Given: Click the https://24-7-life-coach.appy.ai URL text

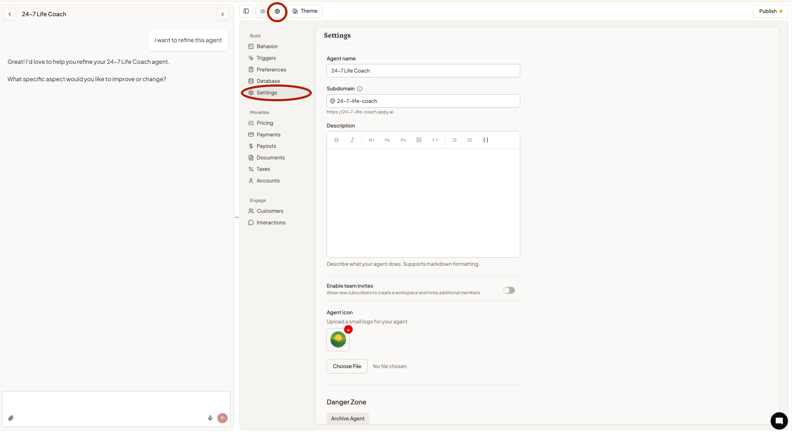Looking at the screenshot, I should point(360,112).
